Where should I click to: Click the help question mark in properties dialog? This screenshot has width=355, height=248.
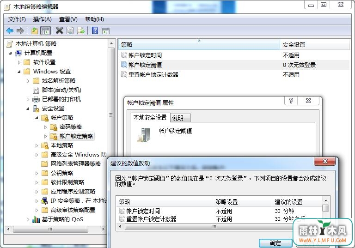291,101
